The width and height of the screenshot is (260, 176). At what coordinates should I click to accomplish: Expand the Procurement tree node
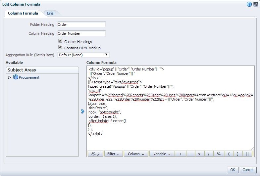click(10, 77)
